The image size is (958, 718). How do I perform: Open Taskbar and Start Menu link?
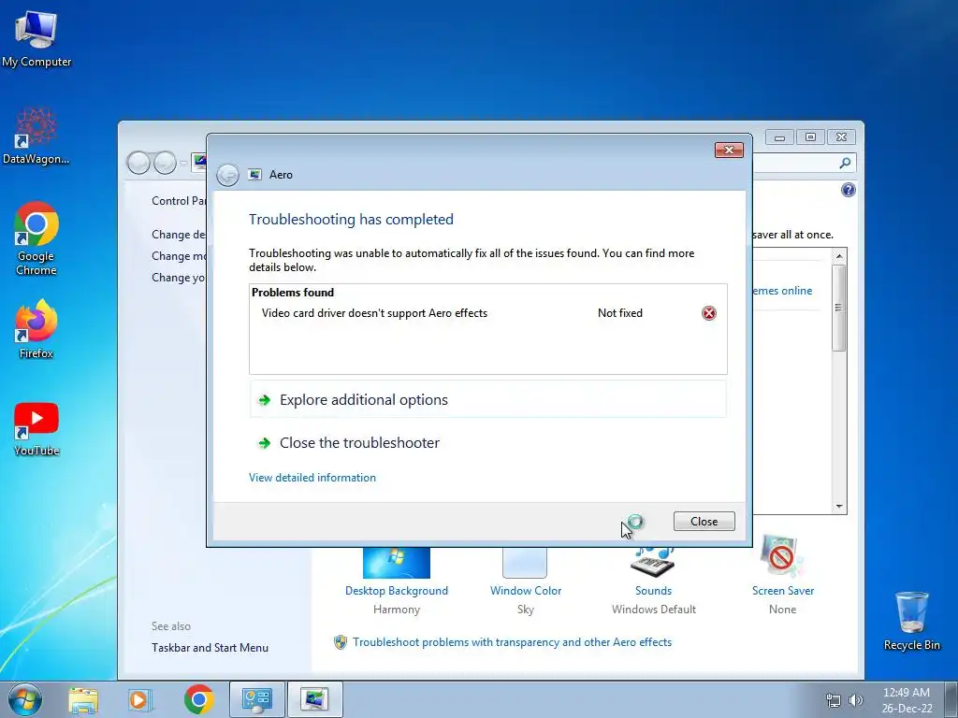(x=210, y=648)
